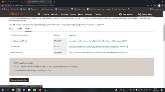Viewport: 165px width, 92px height.
Task: Open the YouTube bookmark
Action: click(x=15, y=9)
